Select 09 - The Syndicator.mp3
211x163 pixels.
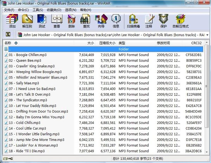(x=28, y=100)
